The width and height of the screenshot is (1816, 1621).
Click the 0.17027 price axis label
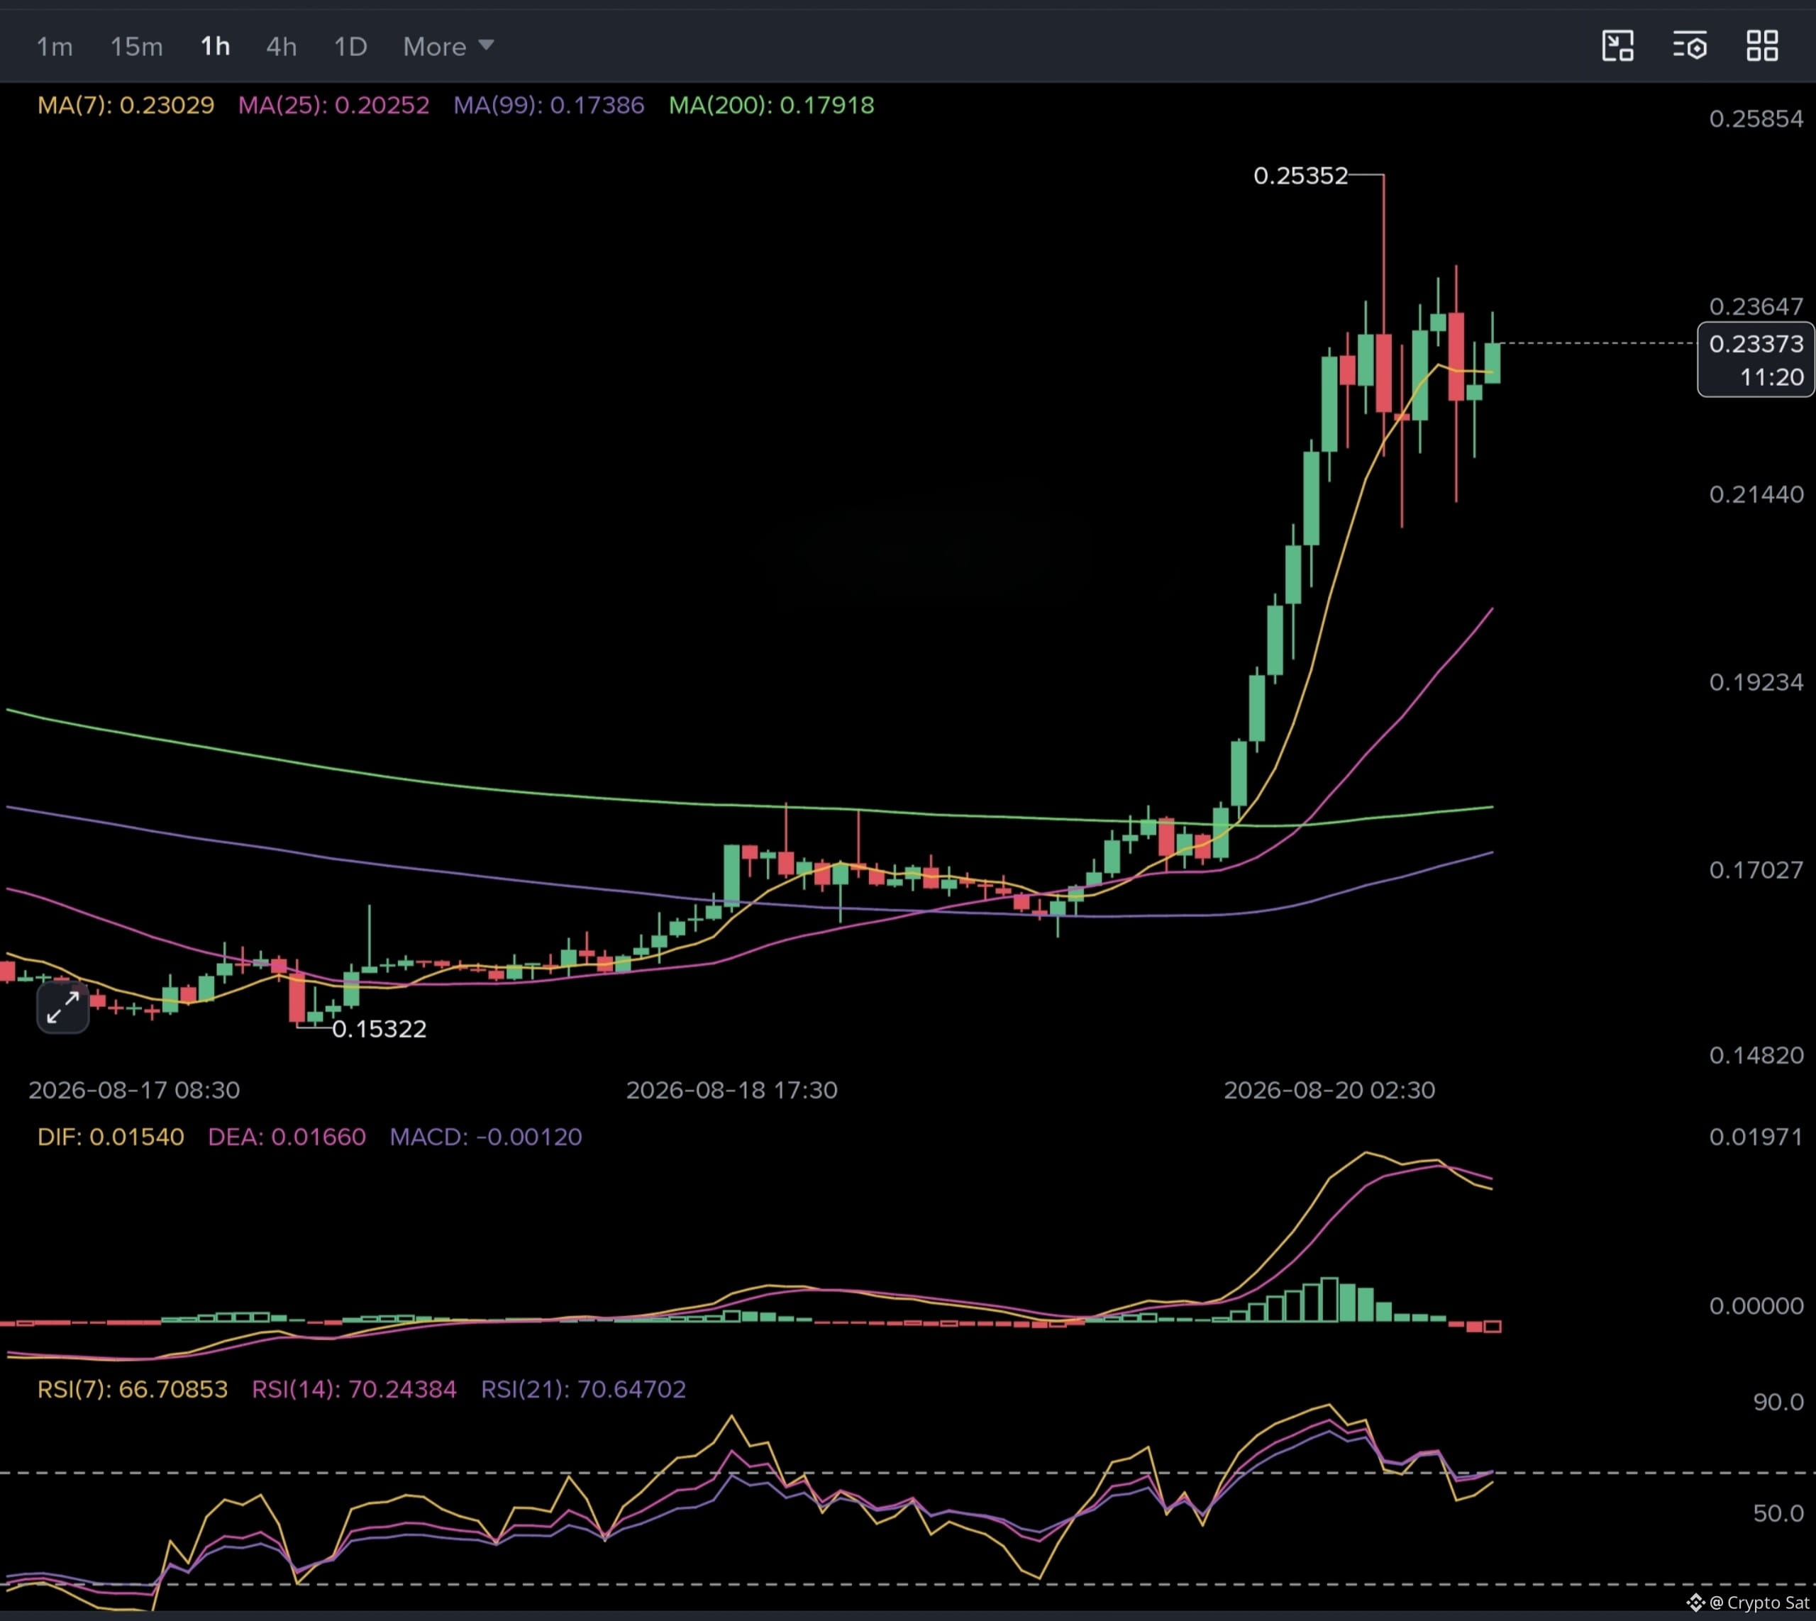click(1756, 869)
